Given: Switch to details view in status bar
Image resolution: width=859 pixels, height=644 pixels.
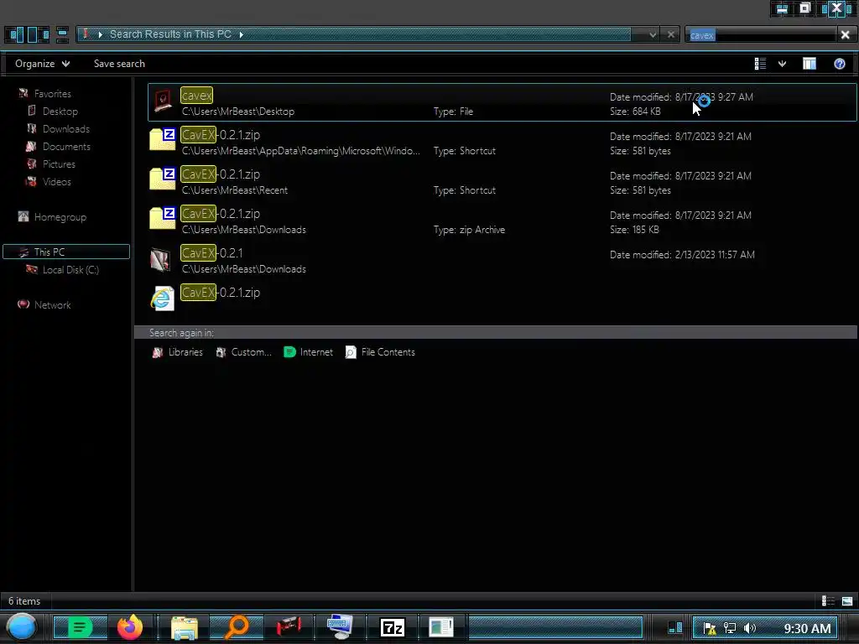Looking at the screenshot, I should (x=828, y=600).
